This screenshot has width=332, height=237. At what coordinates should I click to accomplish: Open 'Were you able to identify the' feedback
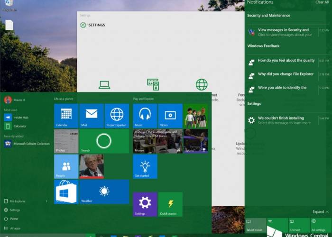tap(288, 89)
